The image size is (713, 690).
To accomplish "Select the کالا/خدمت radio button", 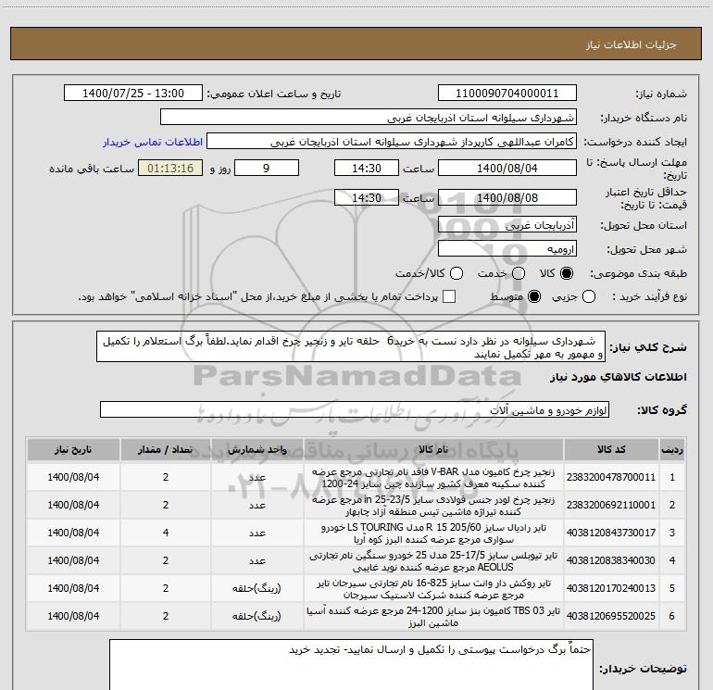I will pos(457,273).
